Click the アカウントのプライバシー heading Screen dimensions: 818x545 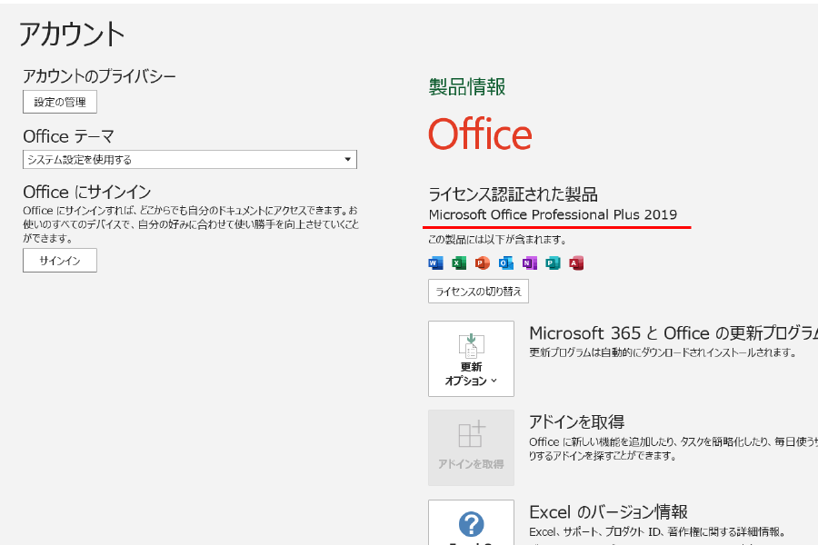tap(99, 76)
